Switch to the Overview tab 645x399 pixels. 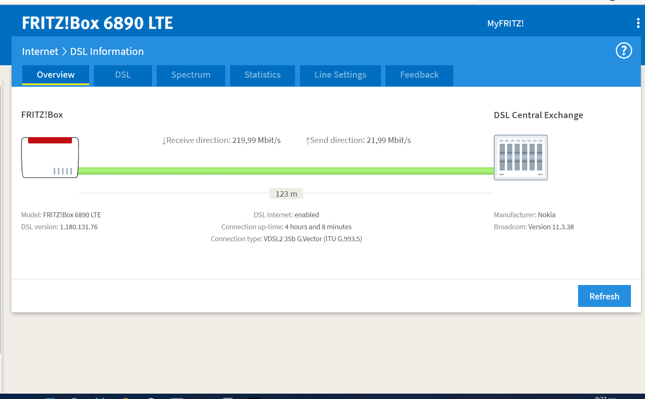(x=56, y=75)
